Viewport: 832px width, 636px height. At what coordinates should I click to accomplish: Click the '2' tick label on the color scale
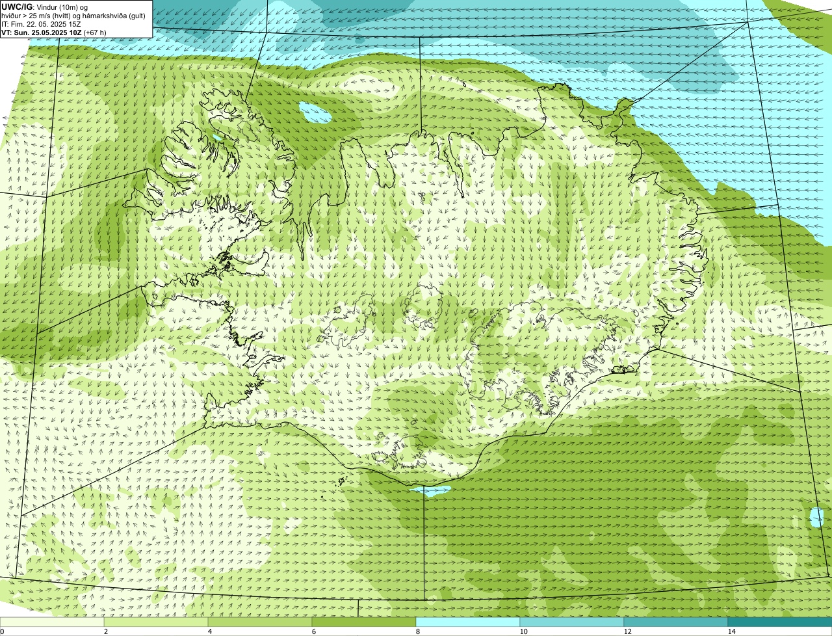[x=105, y=631]
